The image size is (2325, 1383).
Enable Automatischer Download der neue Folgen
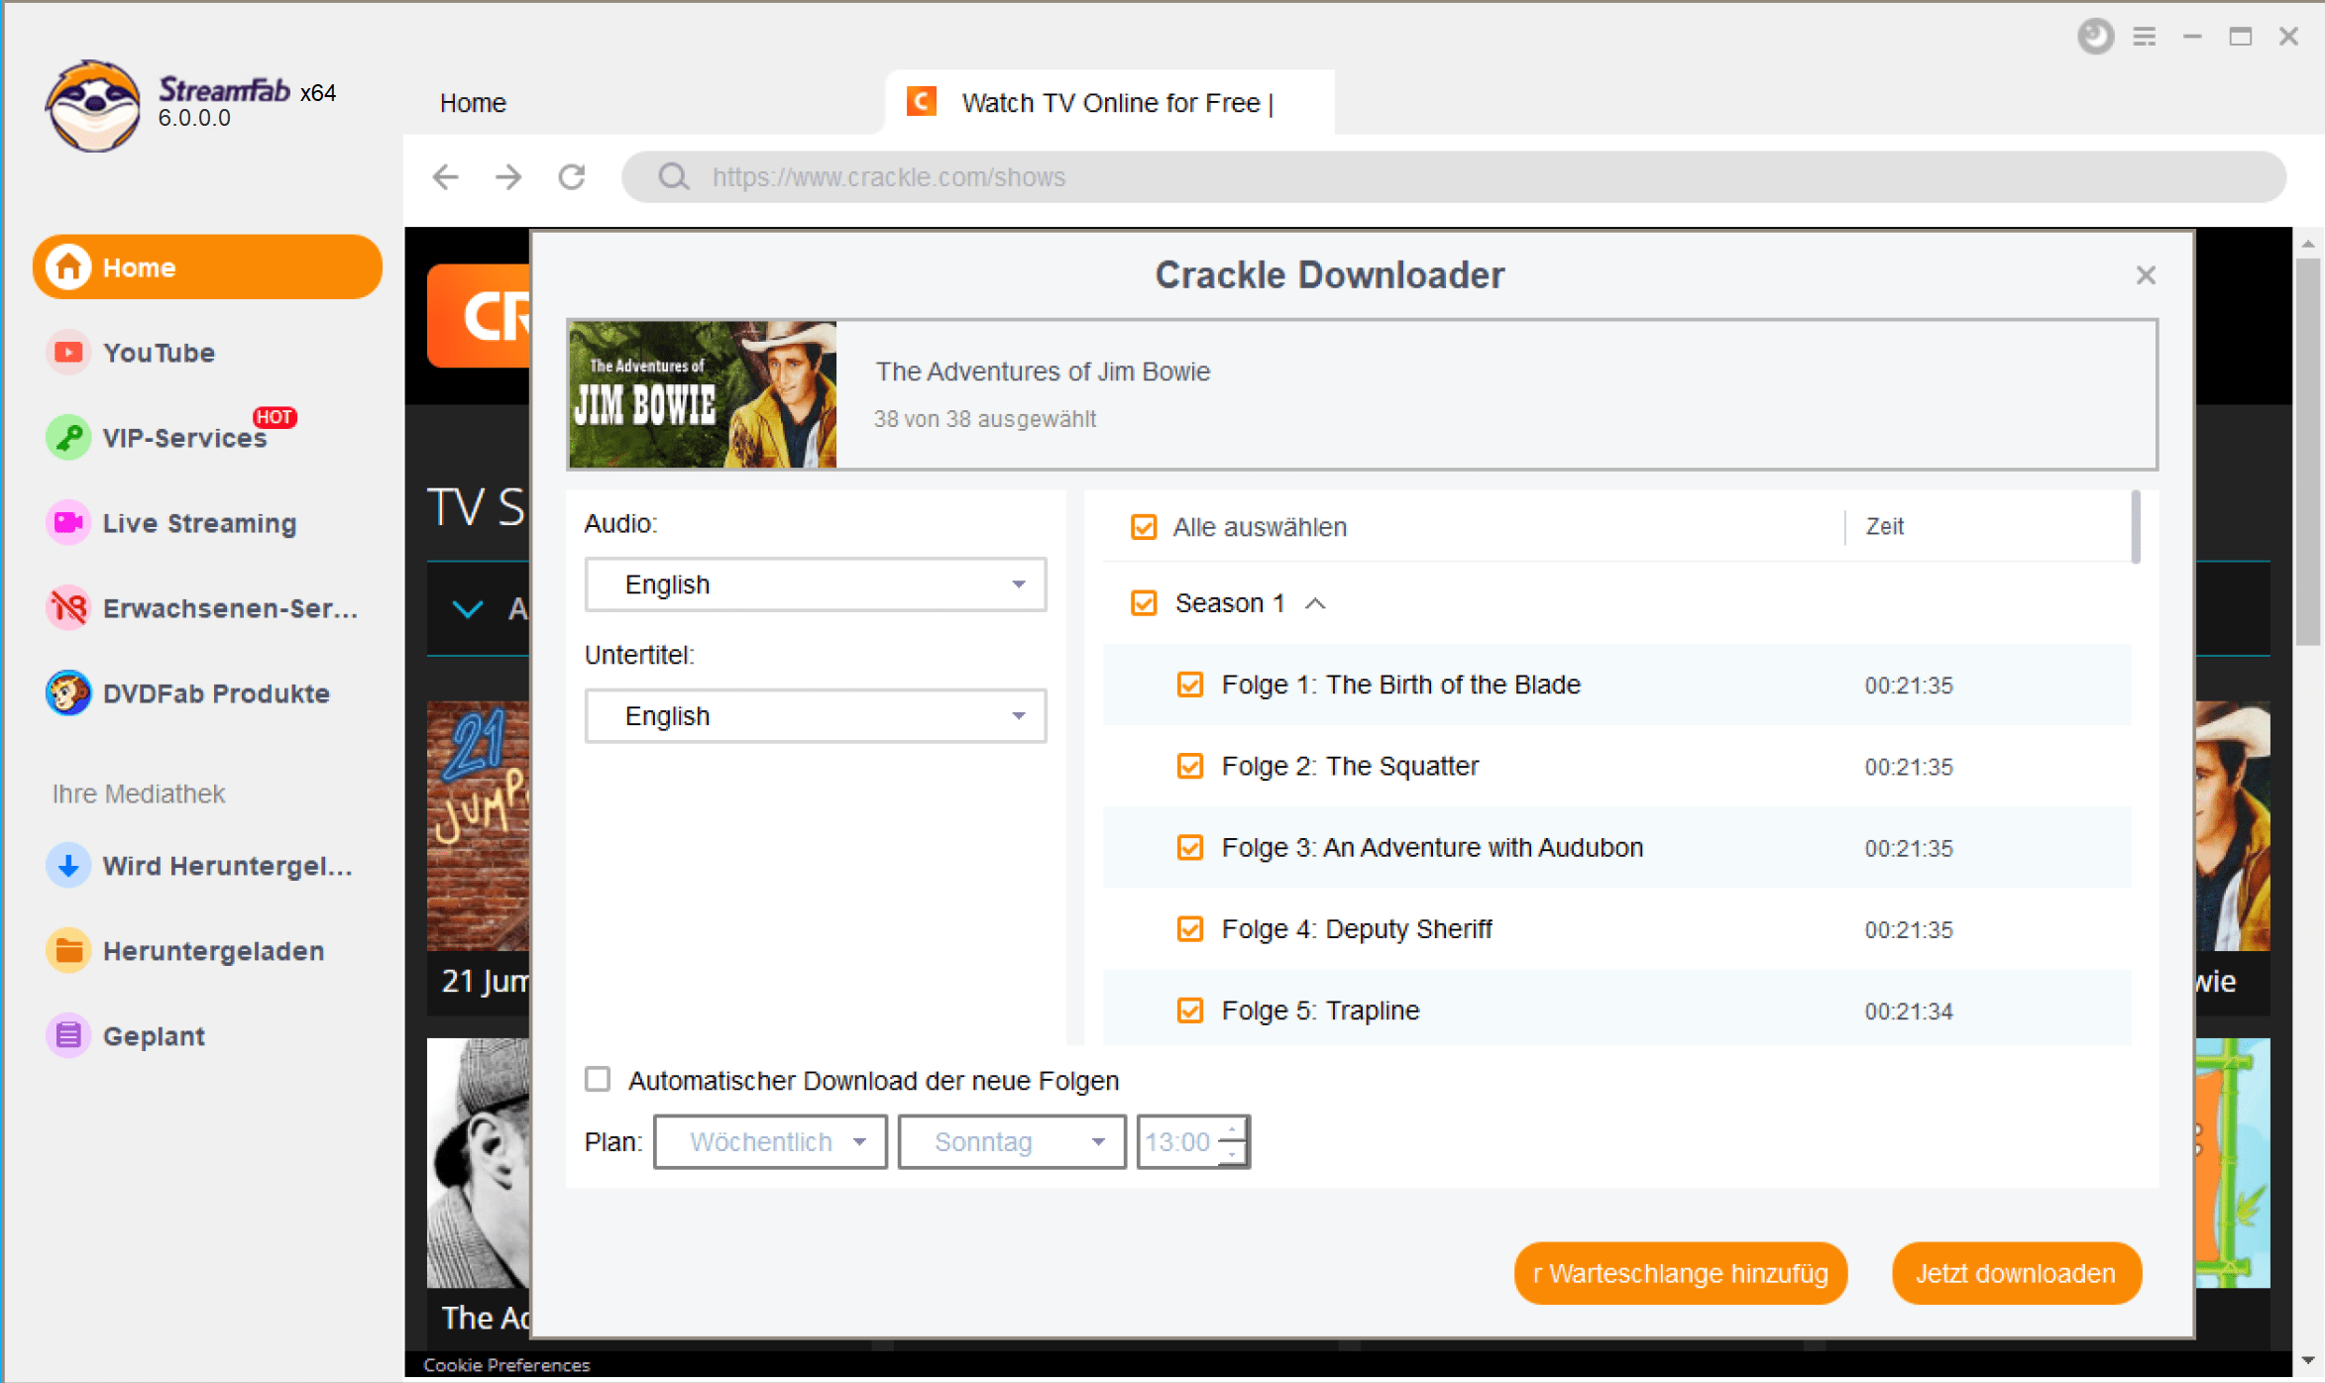598,1079
